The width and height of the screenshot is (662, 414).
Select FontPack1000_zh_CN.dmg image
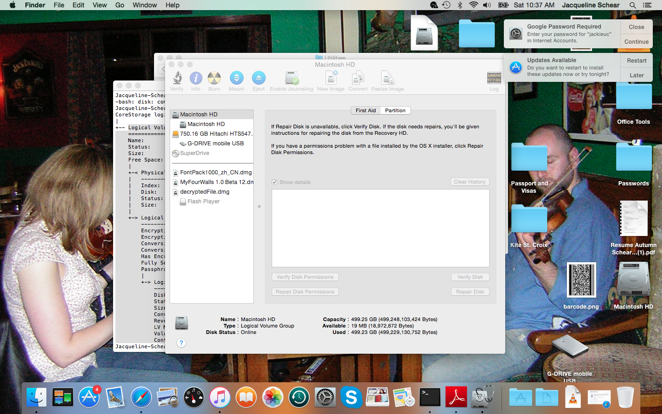pyautogui.click(x=211, y=172)
